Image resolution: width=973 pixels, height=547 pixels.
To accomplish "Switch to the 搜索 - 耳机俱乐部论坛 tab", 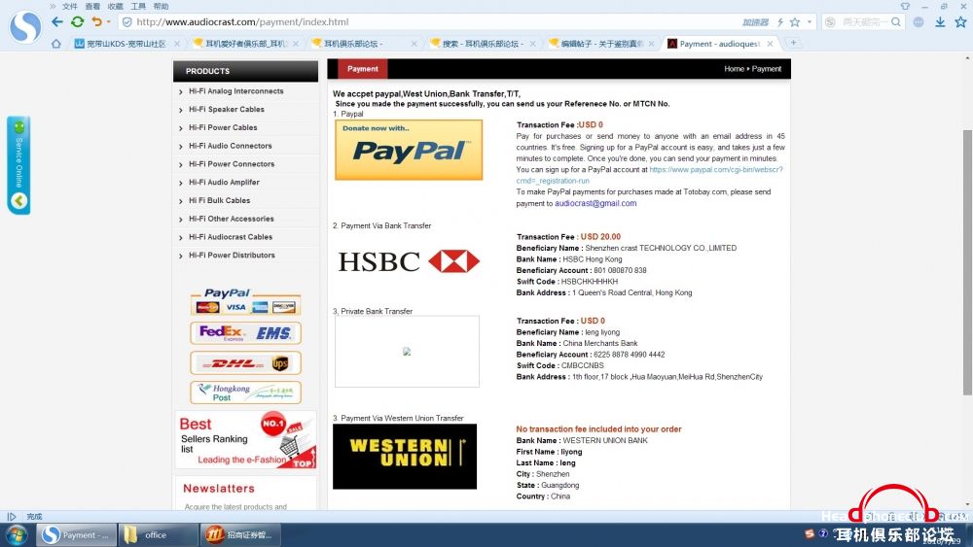I will tap(483, 44).
